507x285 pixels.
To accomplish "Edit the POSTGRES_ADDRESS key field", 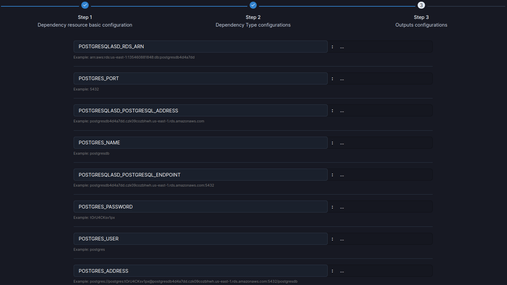I will coord(200,271).
